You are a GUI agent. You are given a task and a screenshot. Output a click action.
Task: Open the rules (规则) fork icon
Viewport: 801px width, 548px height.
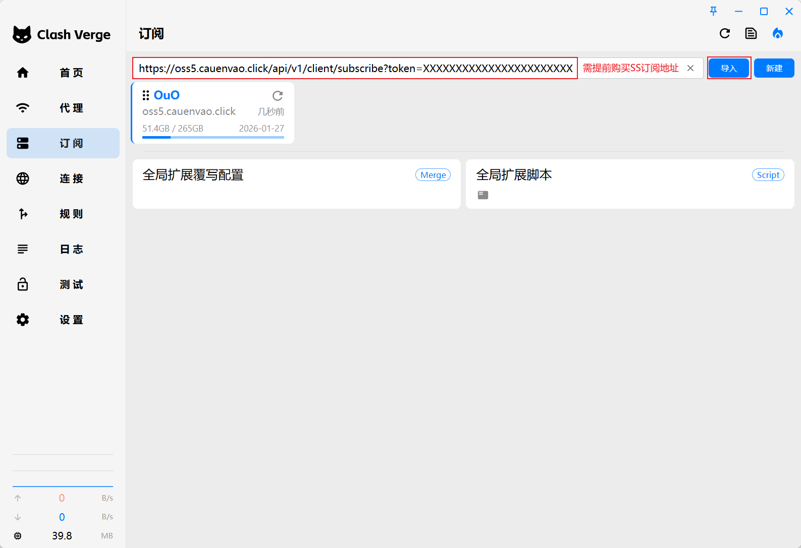pyautogui.click(x=23, y=214)
